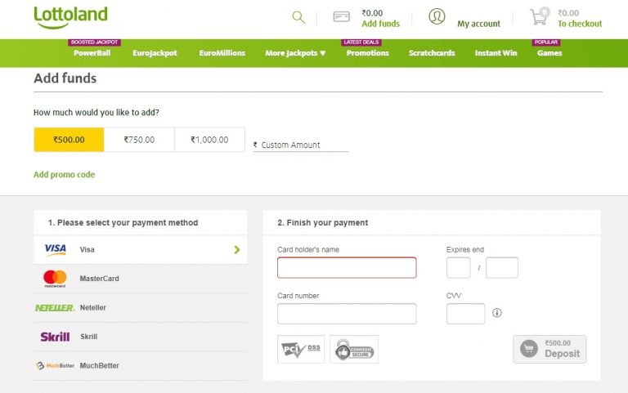
Task: Click the Comodo Secure badge
Action: [354, 349]
